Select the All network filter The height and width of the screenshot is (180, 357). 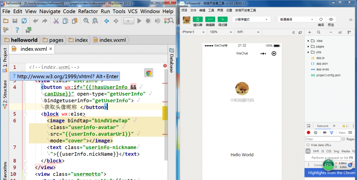pos(308,151)
